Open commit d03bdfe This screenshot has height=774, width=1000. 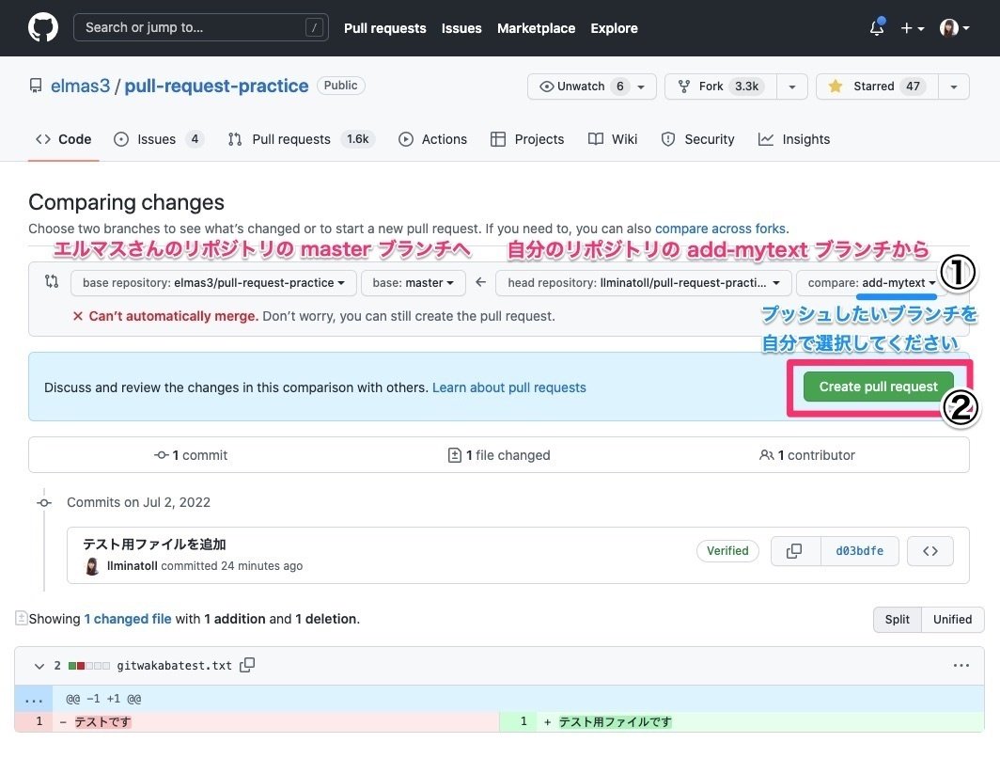coord(860,551)
